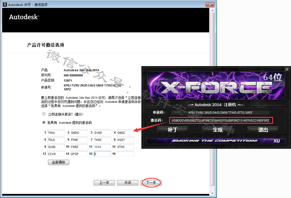The height and width of the screenshot is (198, 291).
Task: Click the 'SMOKING THE COMPETITION!' banner text
Action: point(215,141)
